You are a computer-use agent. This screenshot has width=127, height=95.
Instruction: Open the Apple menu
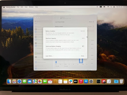pos(4,7)
